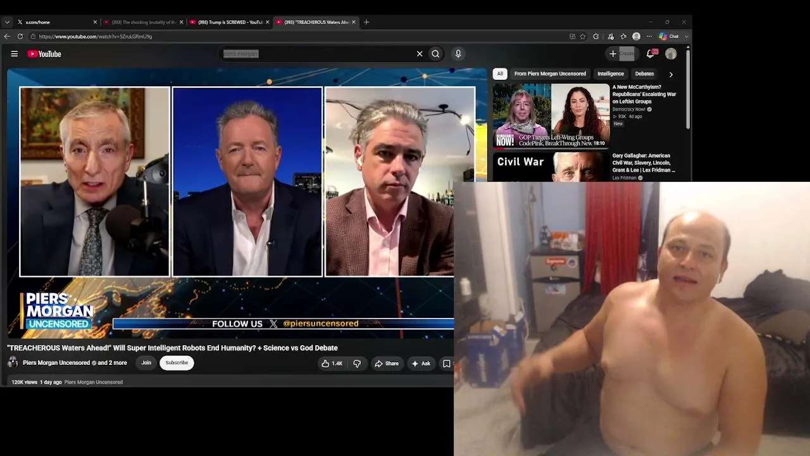Focus the YouTube search field
Viewport: 810px width, 456px height.
(316, 54)
